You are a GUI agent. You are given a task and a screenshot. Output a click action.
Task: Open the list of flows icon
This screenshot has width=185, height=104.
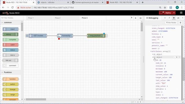point(140,18)
